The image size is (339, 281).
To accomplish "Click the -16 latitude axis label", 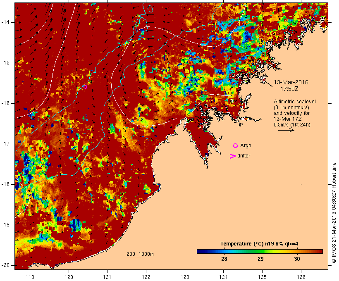I will [5, 103].
